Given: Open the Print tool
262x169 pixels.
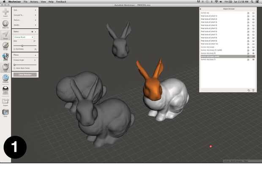Looking at the screenshot, I should click(5, 113).
